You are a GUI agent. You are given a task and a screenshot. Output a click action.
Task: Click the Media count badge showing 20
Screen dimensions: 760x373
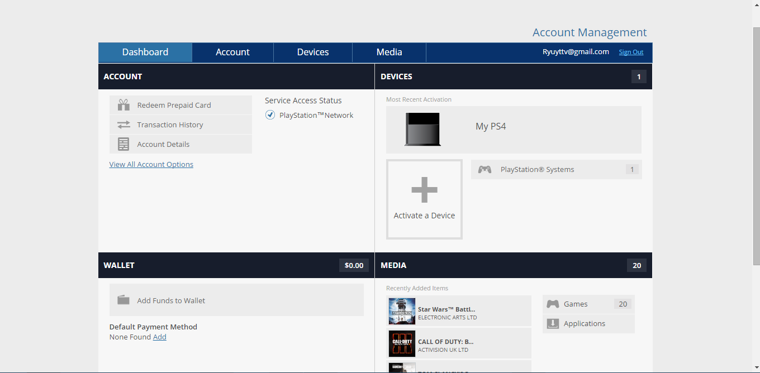pos(636,265)
